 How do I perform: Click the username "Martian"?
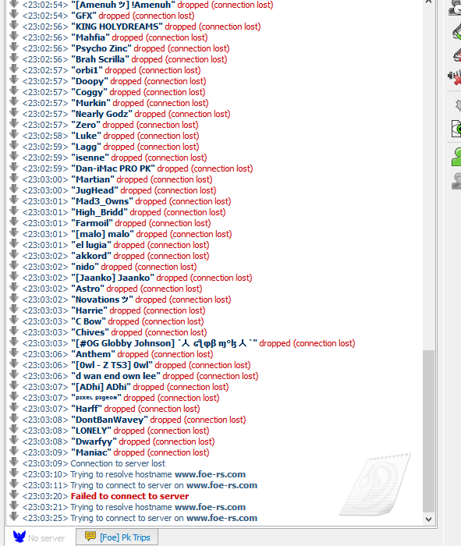tap(93, 179)
